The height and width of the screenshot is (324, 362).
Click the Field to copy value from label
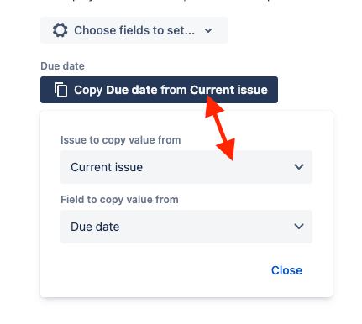(x=119, y=200)
